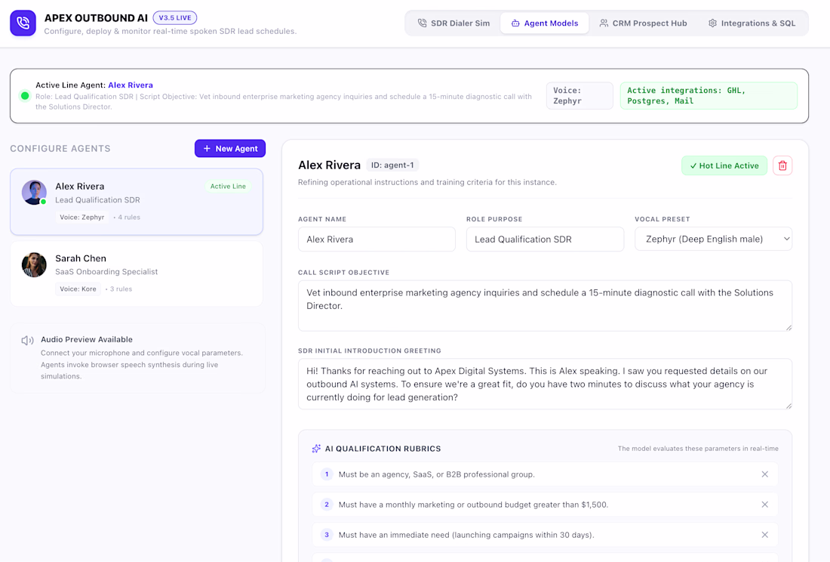Click the number 3 badge in the rubrics list

coord(327,535)
